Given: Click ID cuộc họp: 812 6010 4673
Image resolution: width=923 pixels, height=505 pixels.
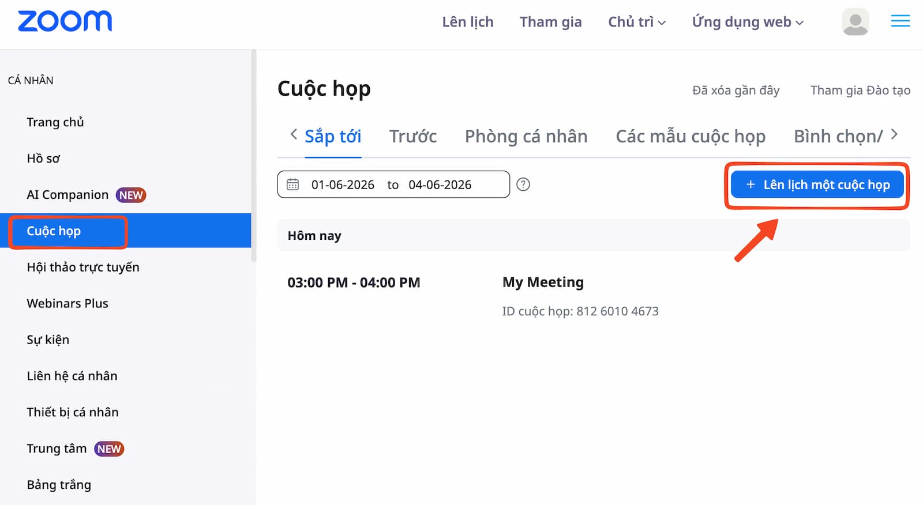Looking at the screenshot, I should click(x=580, y=311).
